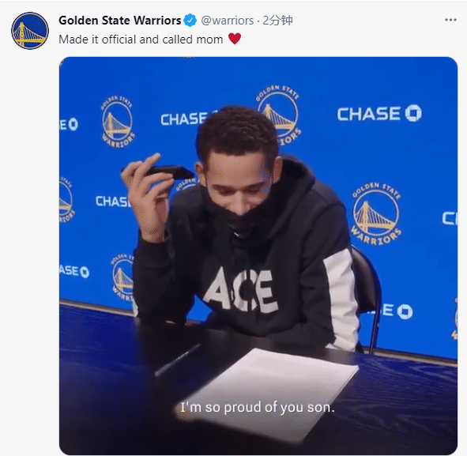This screenshot has width=467, height=456.
Task: Click the blue verified badge
Action: (190, 21)
